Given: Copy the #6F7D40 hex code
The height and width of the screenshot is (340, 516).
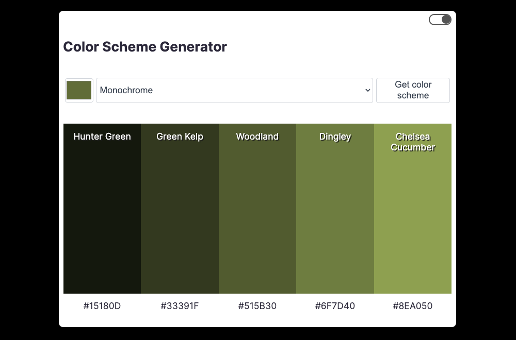Looking at the screenshot, I should click(335, 306).
